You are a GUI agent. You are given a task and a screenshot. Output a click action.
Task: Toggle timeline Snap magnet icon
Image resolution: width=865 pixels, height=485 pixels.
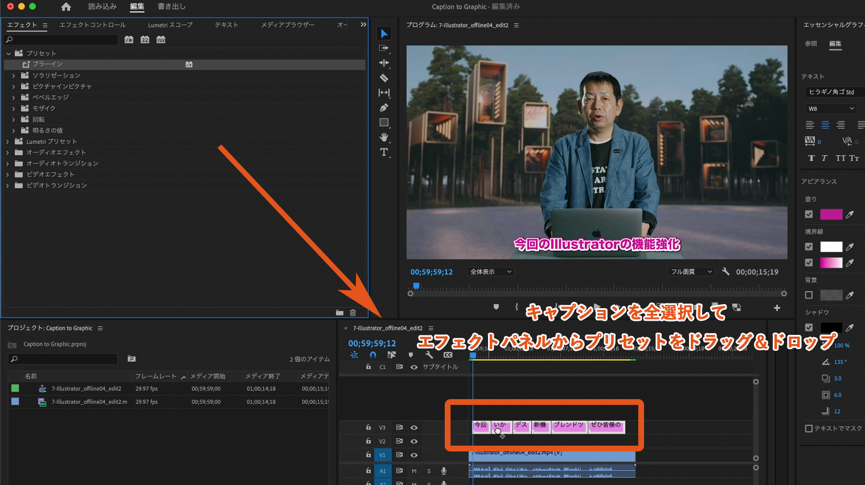[373, 355]
